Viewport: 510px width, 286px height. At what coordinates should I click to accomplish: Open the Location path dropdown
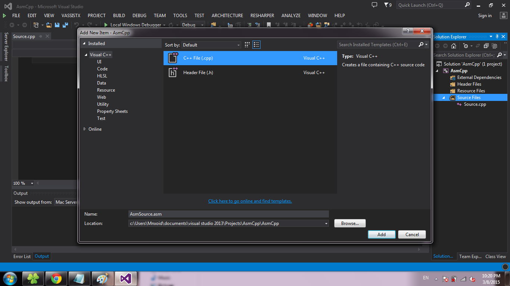pyautogui.click(x=326, y=223)
